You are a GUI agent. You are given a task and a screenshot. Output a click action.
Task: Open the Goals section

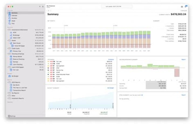click(x=13, y=21)
